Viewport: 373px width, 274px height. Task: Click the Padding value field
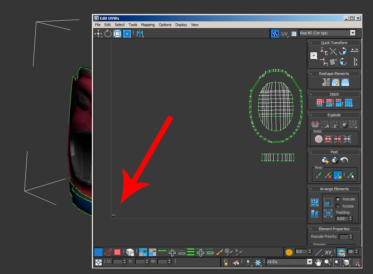tap(342, 218)
